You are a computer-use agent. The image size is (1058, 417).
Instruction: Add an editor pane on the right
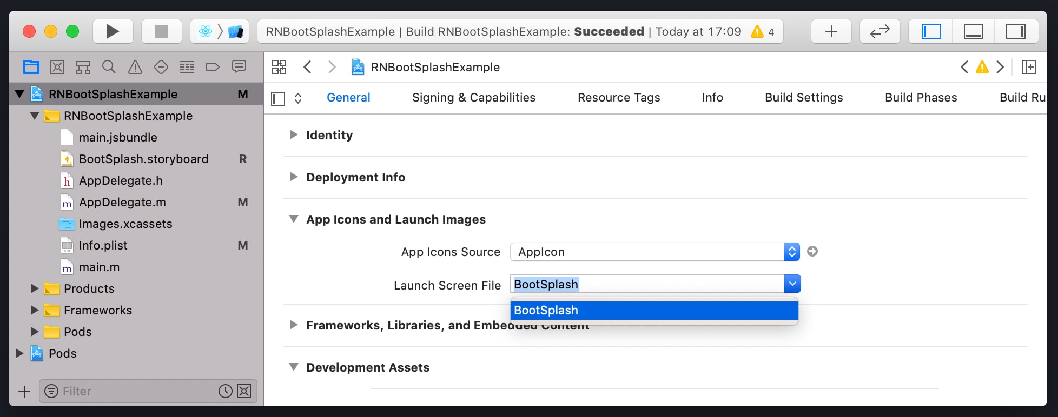coord(1029,67)
